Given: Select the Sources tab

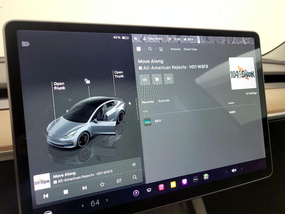Looking at the screenshot, I should click(164, 101).
